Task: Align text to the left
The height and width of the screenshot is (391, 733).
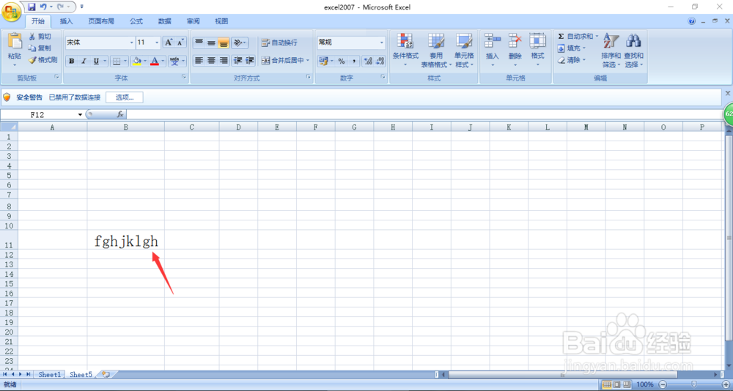Action: (x=199, y=60)
